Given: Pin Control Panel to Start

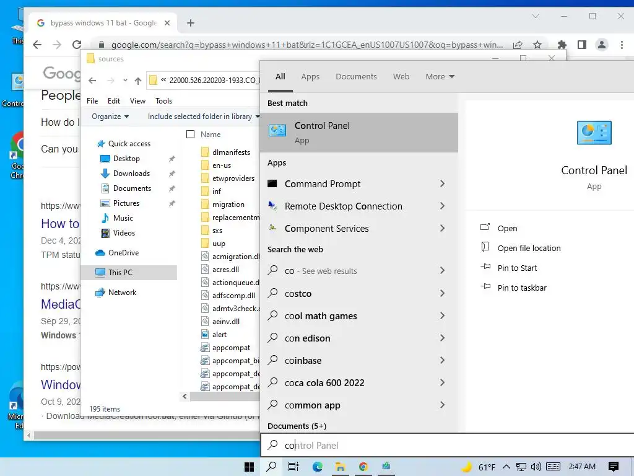Looking at the screenshot, I should (x=517, y=268).
